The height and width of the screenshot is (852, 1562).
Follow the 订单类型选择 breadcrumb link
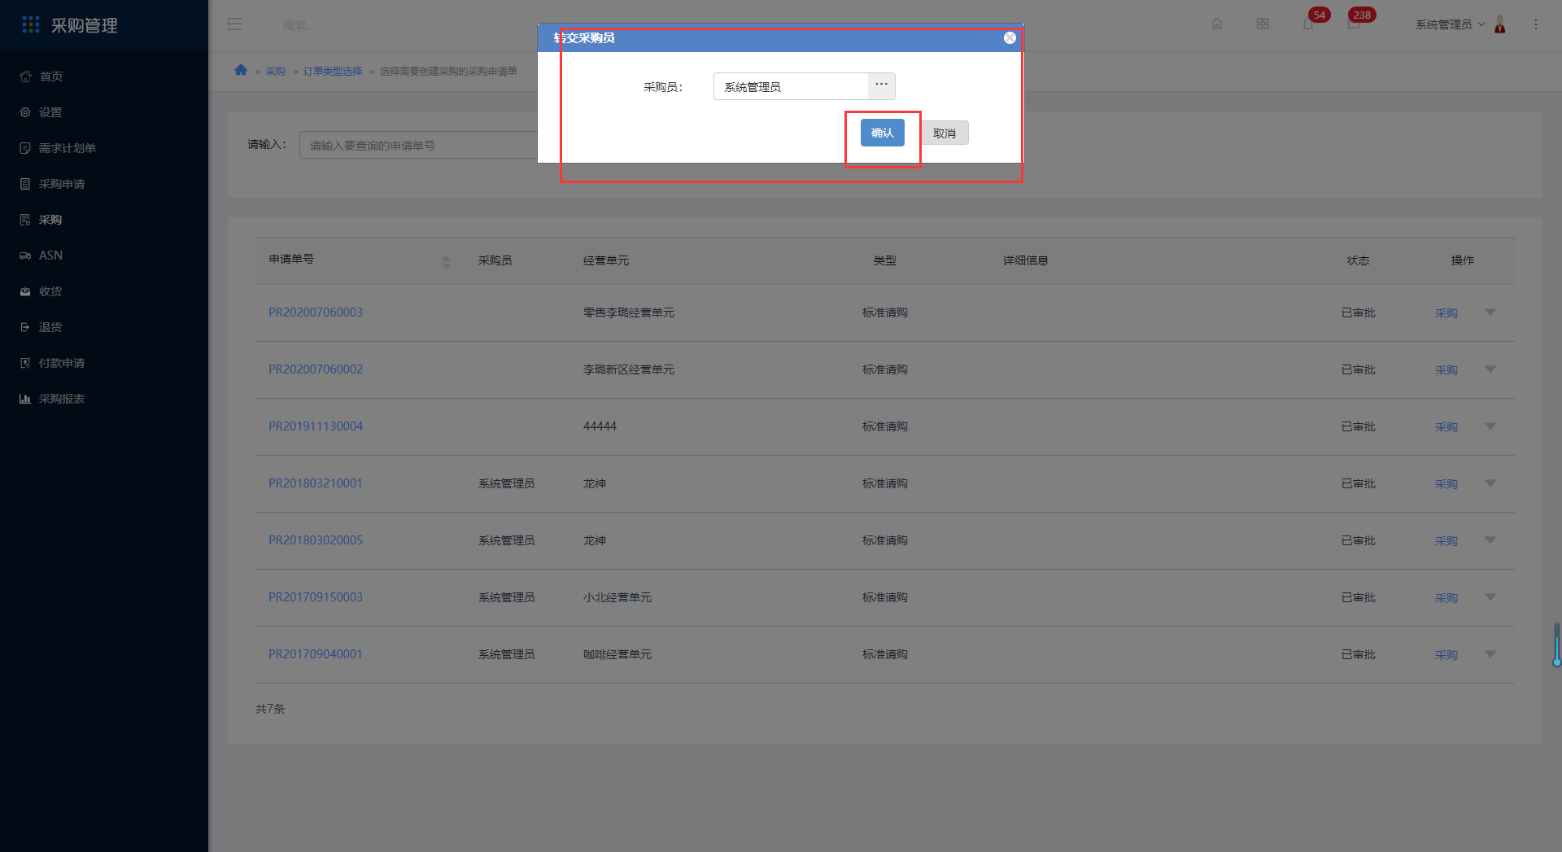coord(333,72)
